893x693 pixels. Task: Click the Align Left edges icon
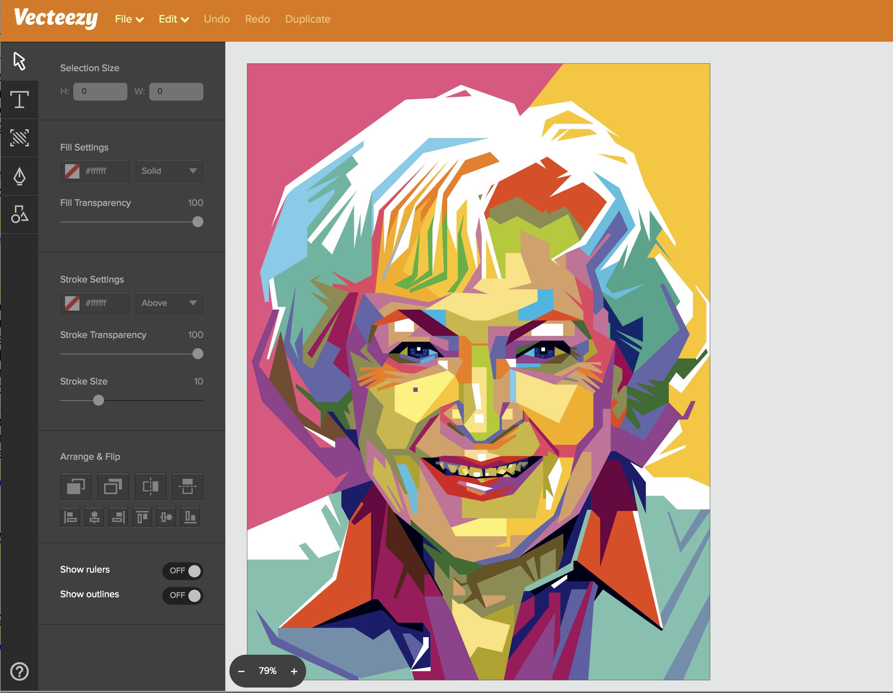(x=70, y=517)
